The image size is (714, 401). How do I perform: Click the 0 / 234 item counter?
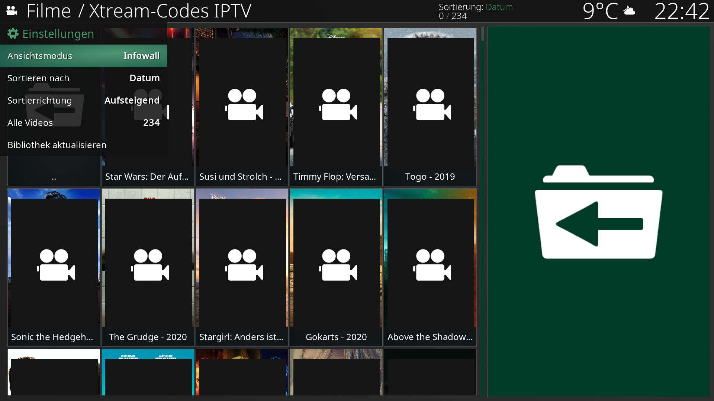click(453, 16)
